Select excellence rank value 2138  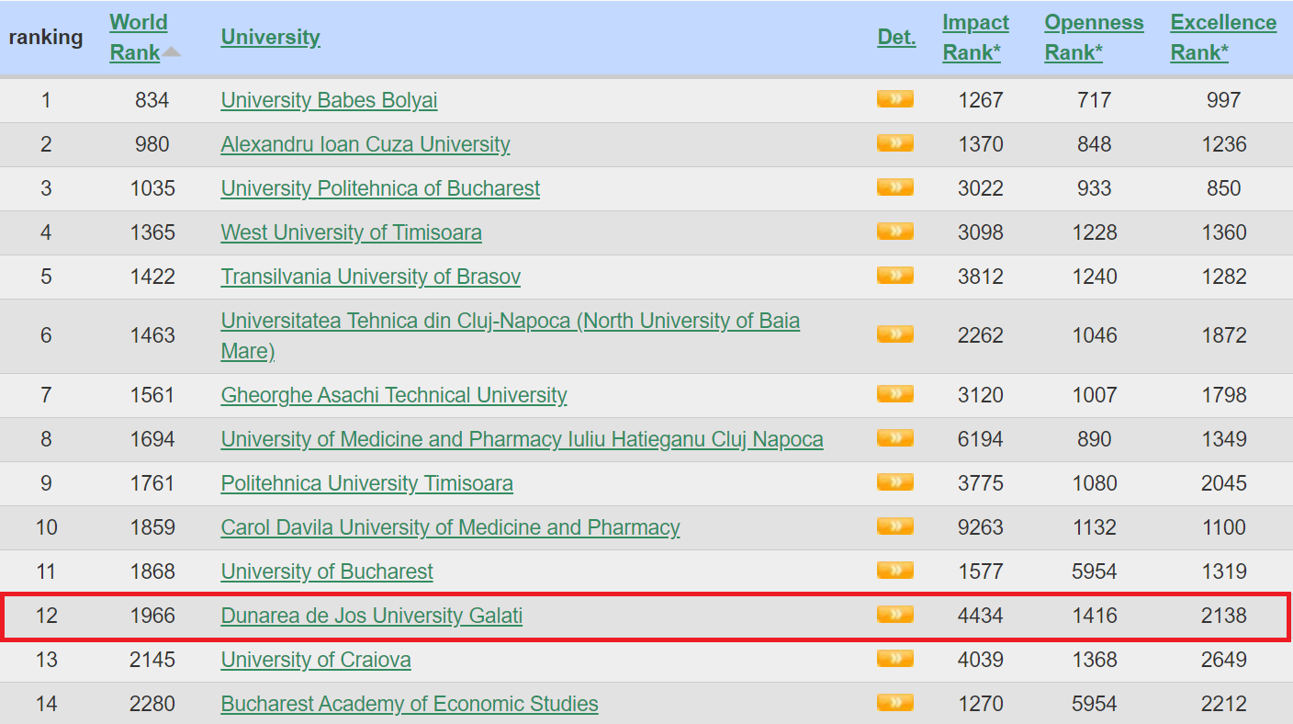(x=1224, y=616)
